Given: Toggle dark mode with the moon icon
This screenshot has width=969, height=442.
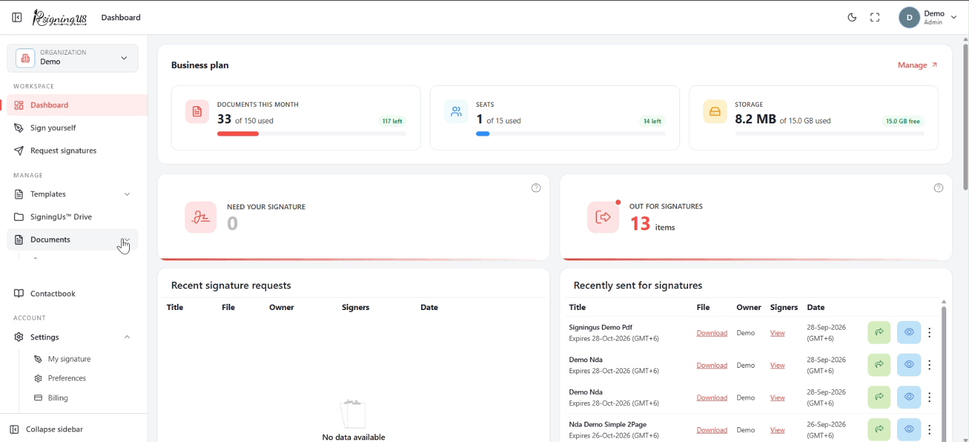Looking at the screenshot, I should tap(852, 18).
